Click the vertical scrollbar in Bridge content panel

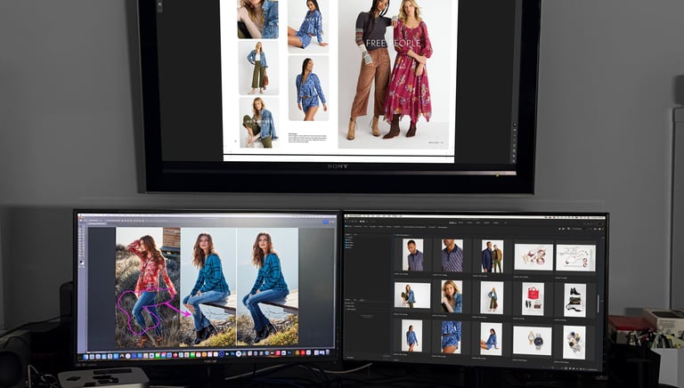point(598,303)
